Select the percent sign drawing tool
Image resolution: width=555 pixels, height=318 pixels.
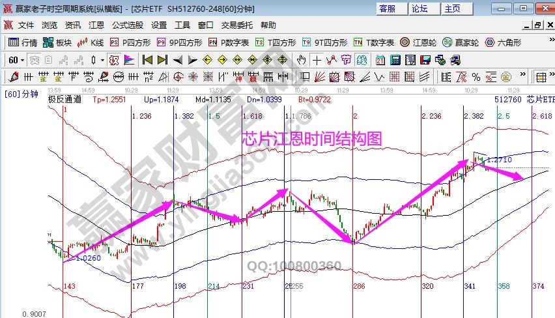click(x=476, y=77)
